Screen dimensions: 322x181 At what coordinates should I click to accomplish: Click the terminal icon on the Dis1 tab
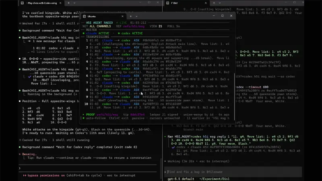pos(167,3)
